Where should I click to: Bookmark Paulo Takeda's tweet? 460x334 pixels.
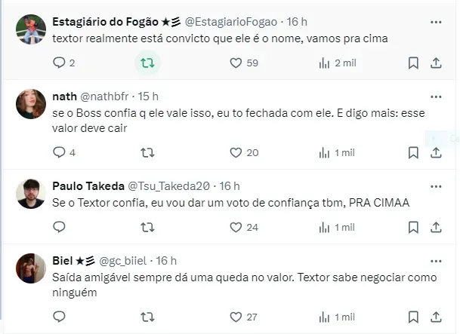click(x=413, y=227)
